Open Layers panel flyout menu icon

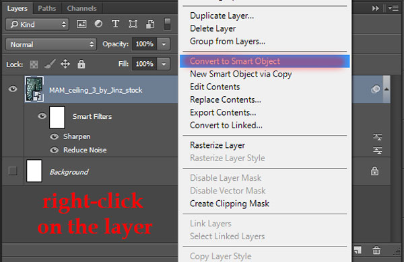(x=393, y=9)
